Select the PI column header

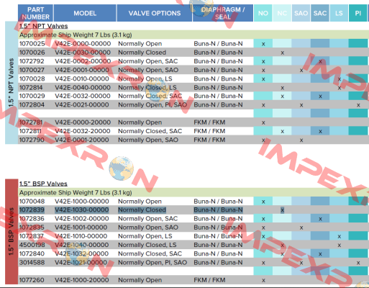[357, 13]
